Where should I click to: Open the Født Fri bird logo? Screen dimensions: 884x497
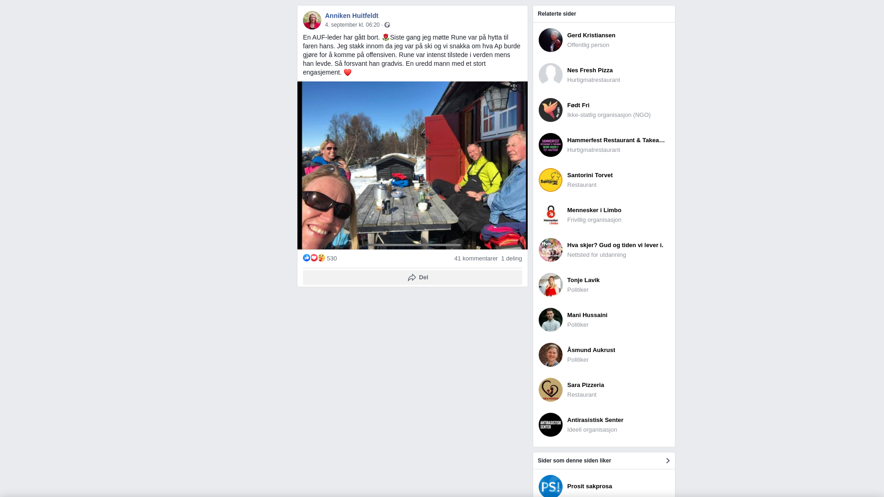pos(550,110)
